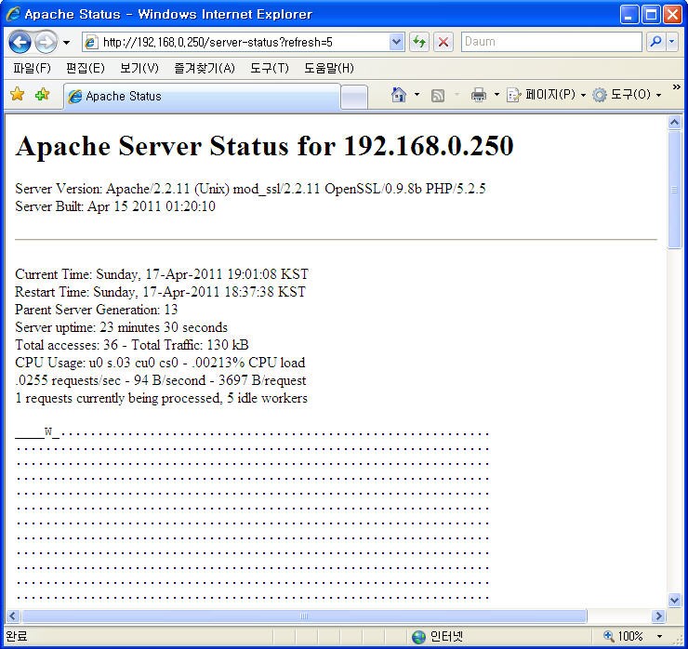Open the 도움말(H) menu
Viewport: 688px width, 649px height.
click(x=329, y=68)
